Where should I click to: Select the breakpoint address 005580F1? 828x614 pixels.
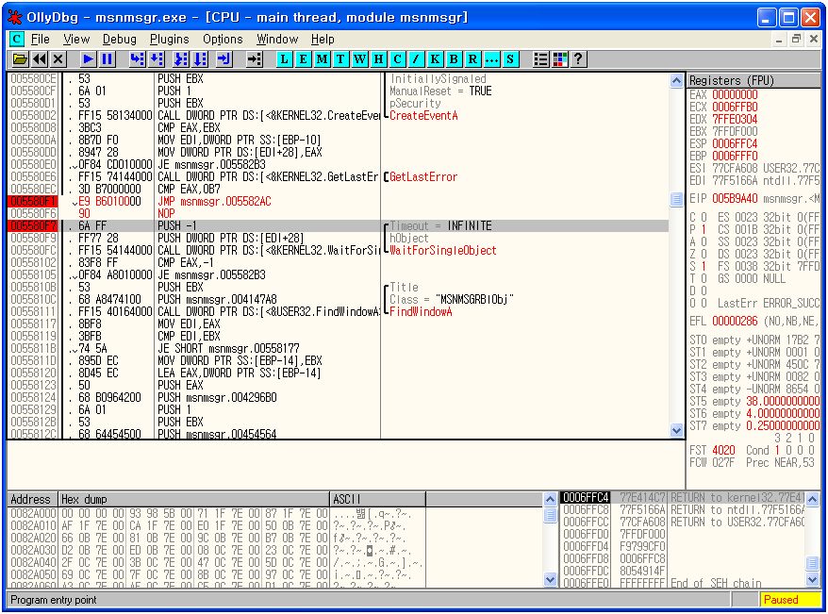(33, 201)
